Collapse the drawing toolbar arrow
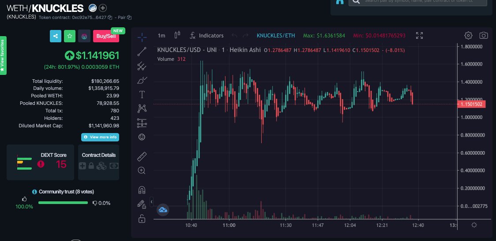The height and width of the screenshot is (241, 496). pos(151,201)
